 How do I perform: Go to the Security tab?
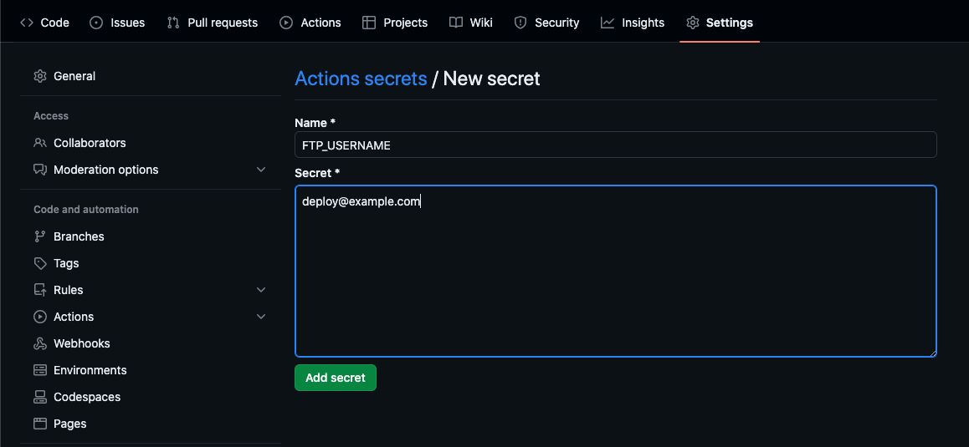[546, 23]
